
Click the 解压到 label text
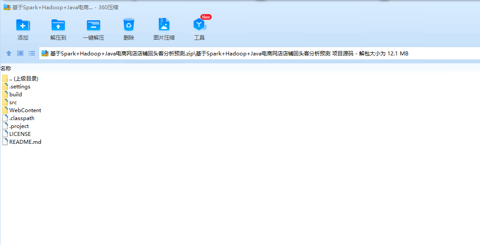point(58,38)
